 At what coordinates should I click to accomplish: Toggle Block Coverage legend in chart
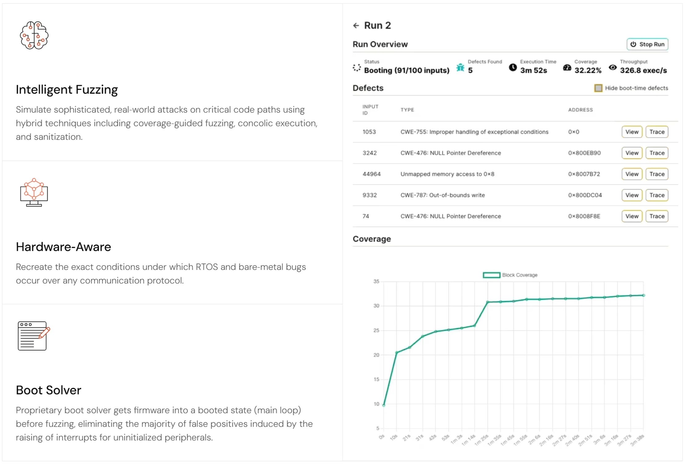click(x=510, y=275)
